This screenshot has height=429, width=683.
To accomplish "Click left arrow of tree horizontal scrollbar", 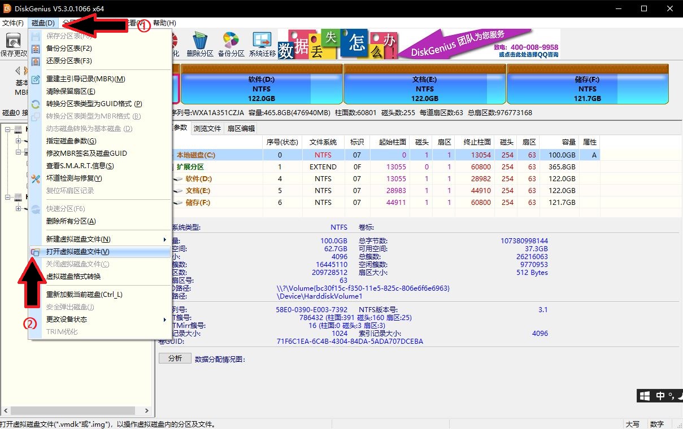I will [5, 411].
